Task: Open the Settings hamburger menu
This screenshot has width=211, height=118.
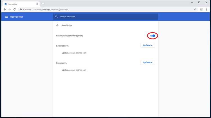Action: pos(6,17)
